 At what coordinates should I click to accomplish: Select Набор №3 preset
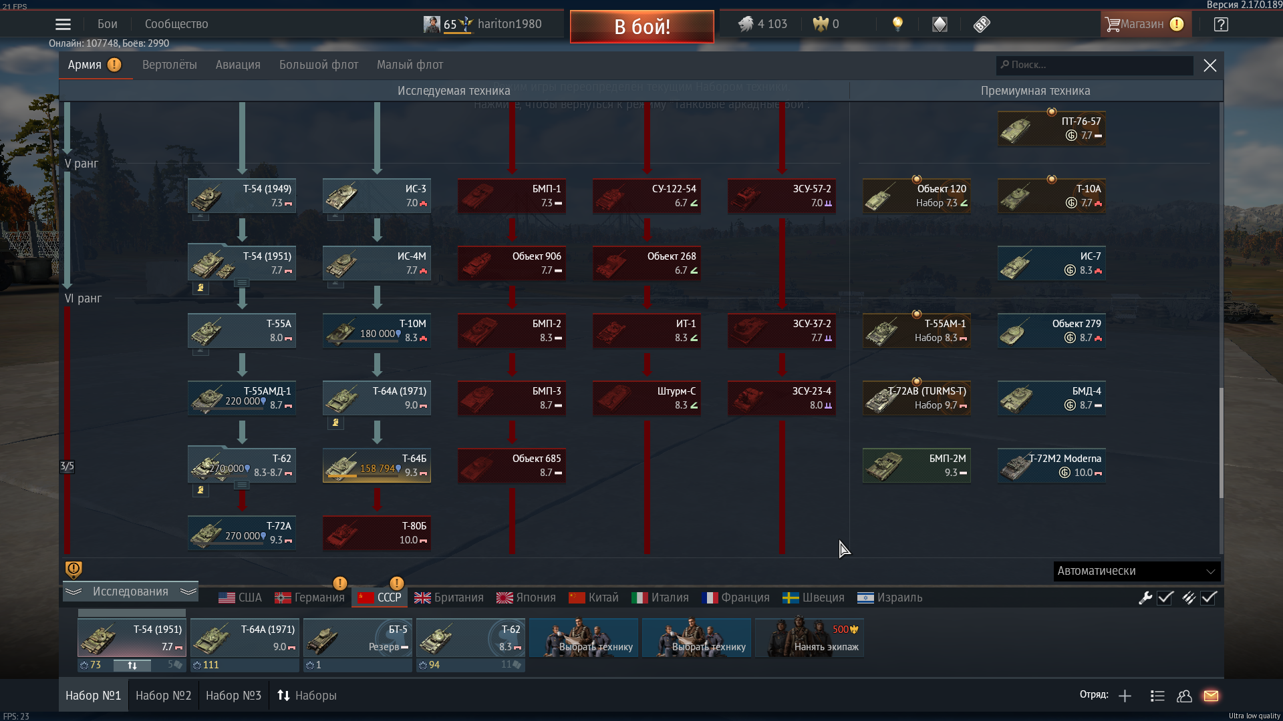[233, 696]
